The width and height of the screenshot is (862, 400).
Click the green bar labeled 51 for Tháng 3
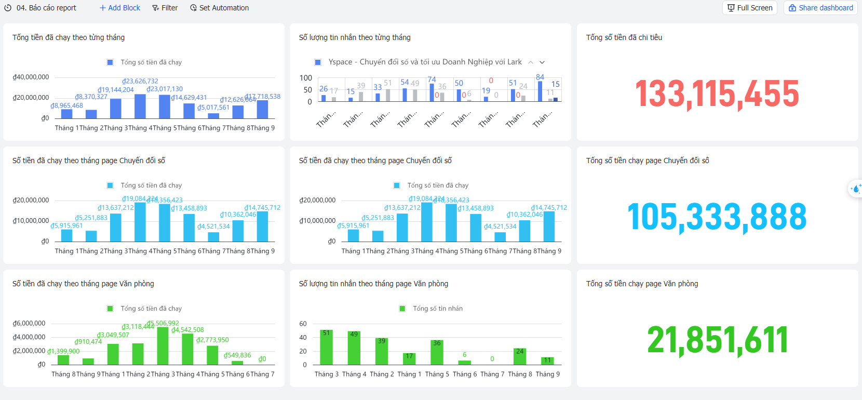326,348
